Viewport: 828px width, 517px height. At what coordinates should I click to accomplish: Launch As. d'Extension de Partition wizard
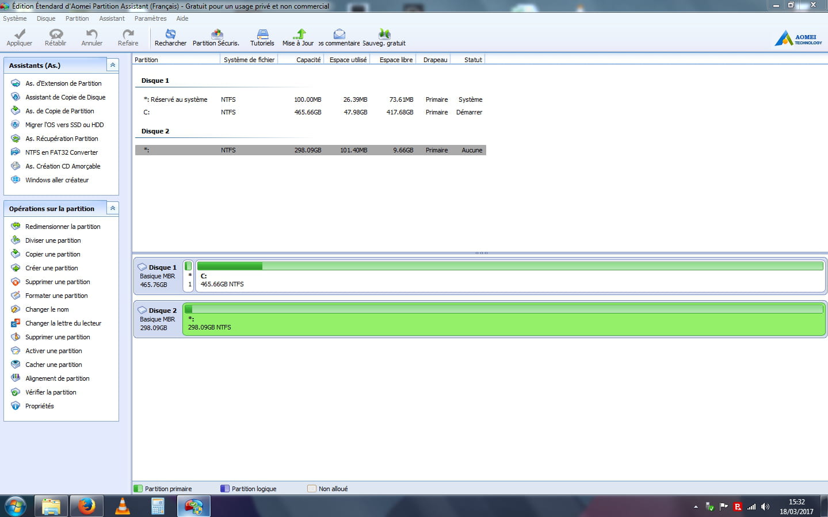(x=63, y=83)
